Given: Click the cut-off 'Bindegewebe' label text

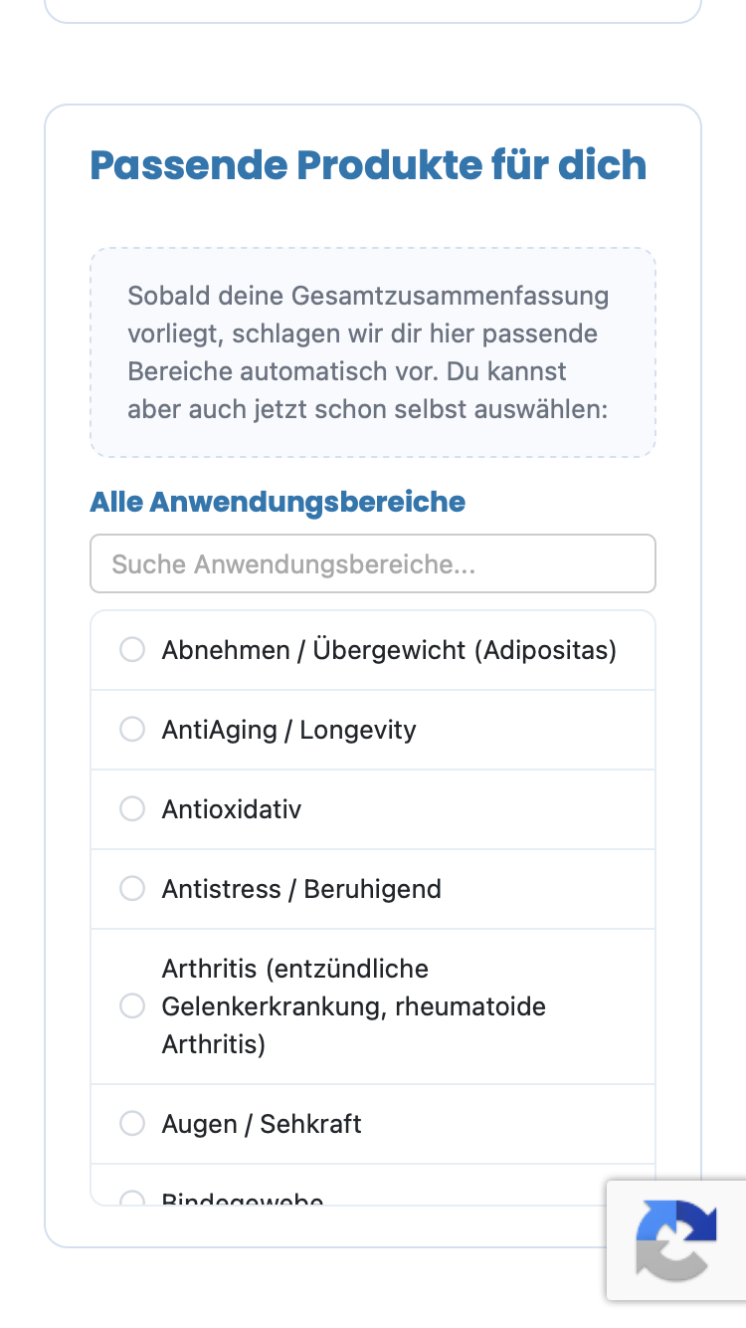Looking at the screenshot, I should (x=243, y=1199).
